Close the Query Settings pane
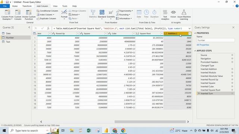Screen dimensions: 239x134 coord(233,28)
